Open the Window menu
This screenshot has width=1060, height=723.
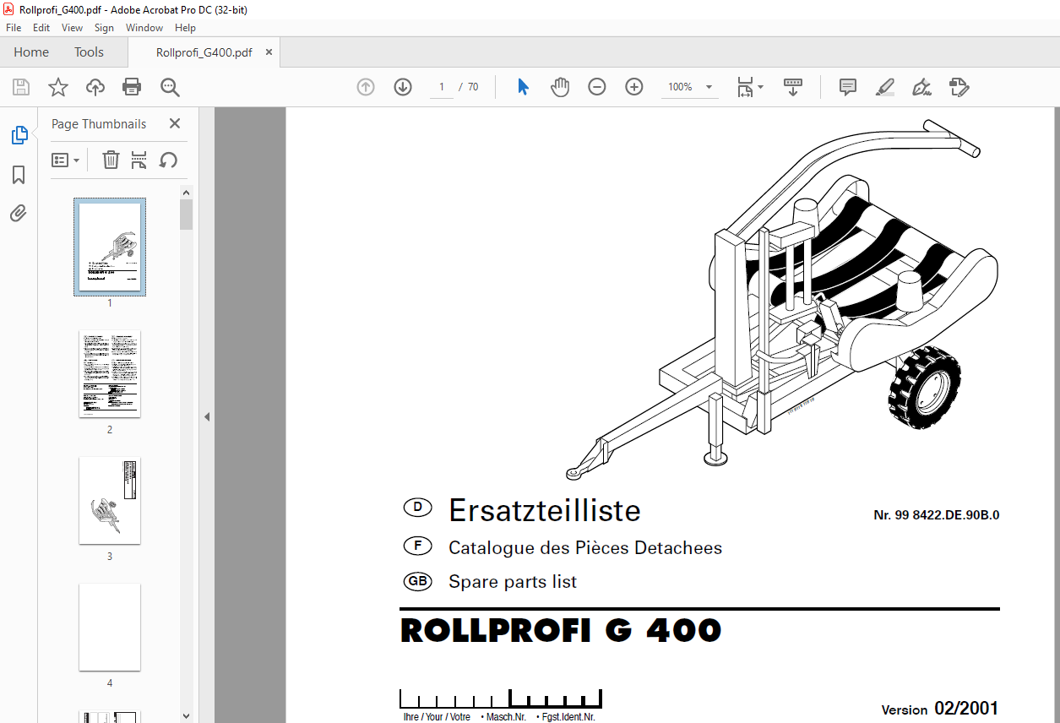click(x=144, y=28)
